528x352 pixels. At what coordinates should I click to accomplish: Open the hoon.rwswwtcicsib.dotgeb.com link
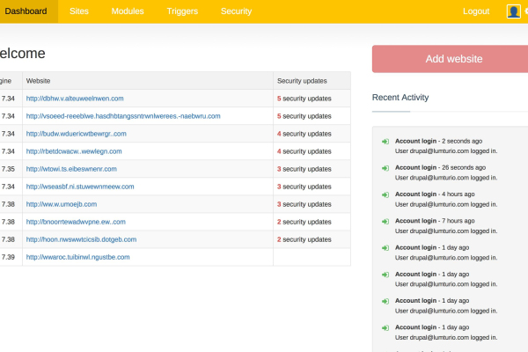click(81, 239)
